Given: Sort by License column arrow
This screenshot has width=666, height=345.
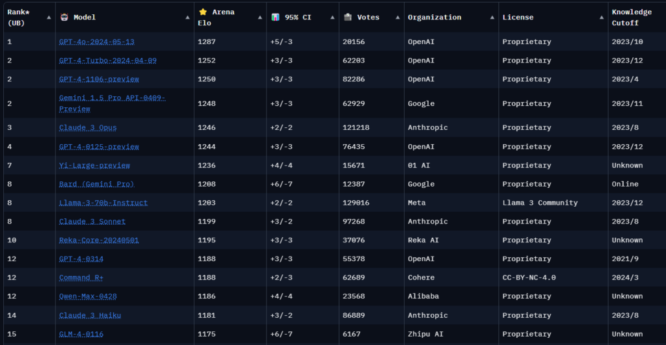Looking at the screenshot, I should [x=602, y=18].
